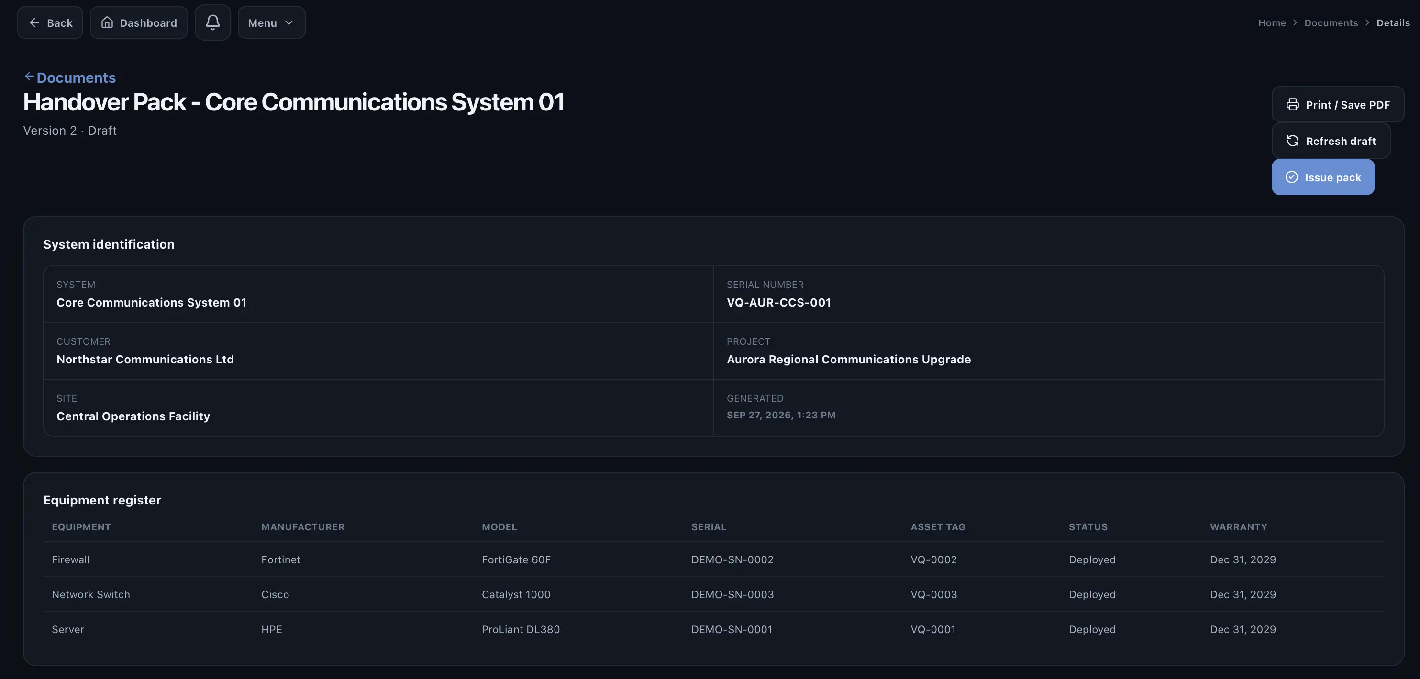Click serial DEMO-SN-0002
This screenshot has height=679, width=1420.
732,559
